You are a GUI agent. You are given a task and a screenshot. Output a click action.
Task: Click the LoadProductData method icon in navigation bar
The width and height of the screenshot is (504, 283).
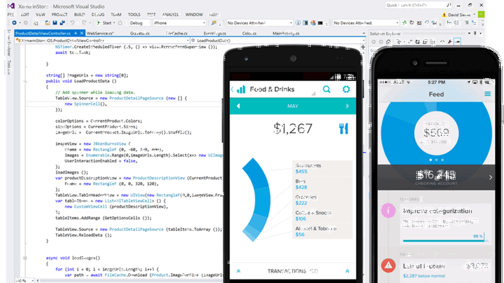[x=193, y=40]
